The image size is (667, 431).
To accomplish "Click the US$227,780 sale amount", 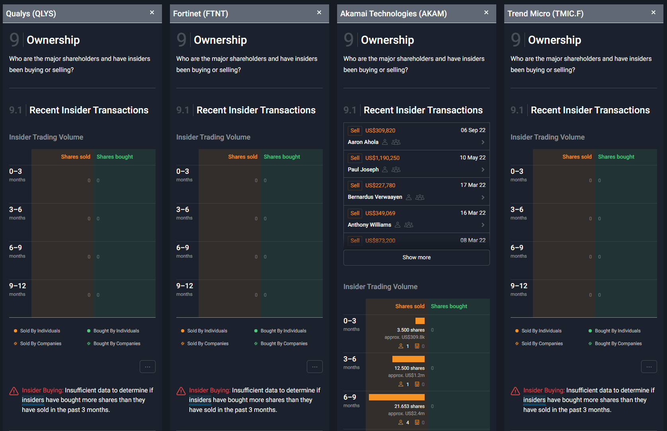I will (380, 185).
